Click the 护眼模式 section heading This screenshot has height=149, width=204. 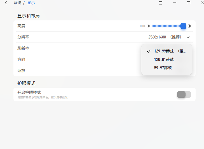pos(26,83)
